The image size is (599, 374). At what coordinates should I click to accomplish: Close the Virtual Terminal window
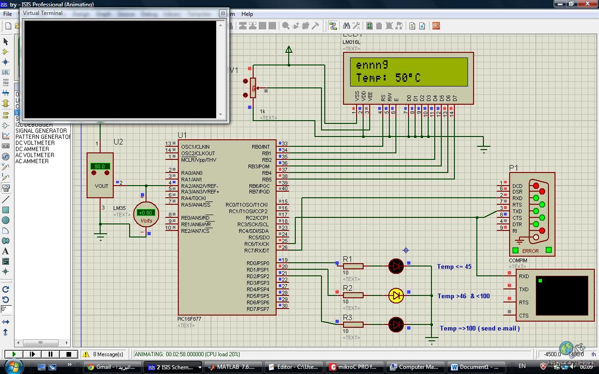[223, 13]
